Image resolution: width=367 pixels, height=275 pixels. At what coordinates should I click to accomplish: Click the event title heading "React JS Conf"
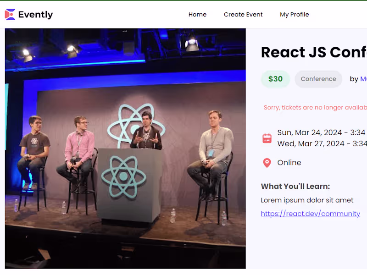[x=314, y=52]
